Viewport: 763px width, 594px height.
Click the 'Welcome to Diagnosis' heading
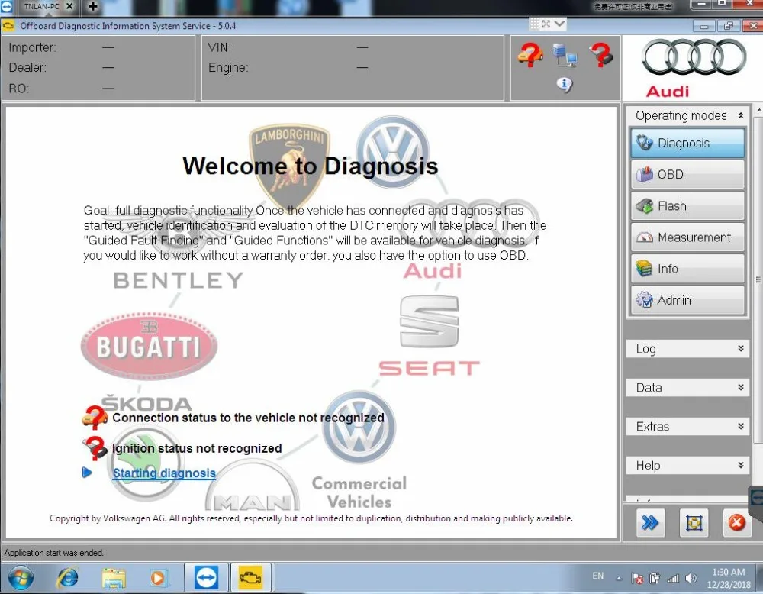(310, 166)
